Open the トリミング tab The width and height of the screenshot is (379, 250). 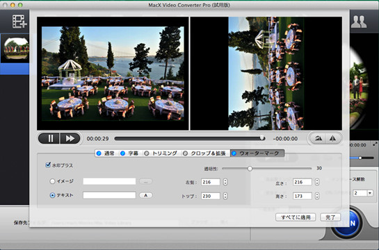coord(161,153)
